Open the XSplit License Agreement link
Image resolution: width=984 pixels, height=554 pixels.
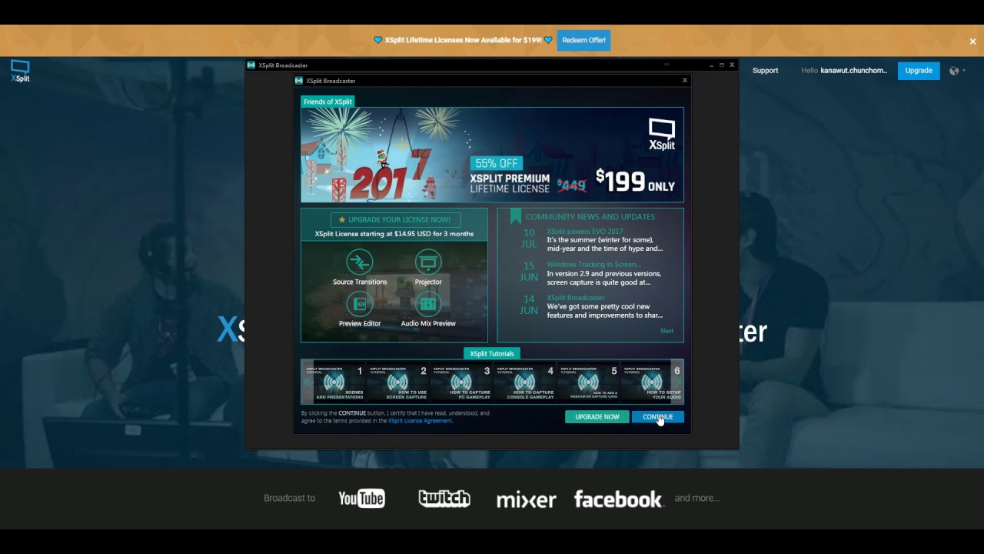(420, 421)
